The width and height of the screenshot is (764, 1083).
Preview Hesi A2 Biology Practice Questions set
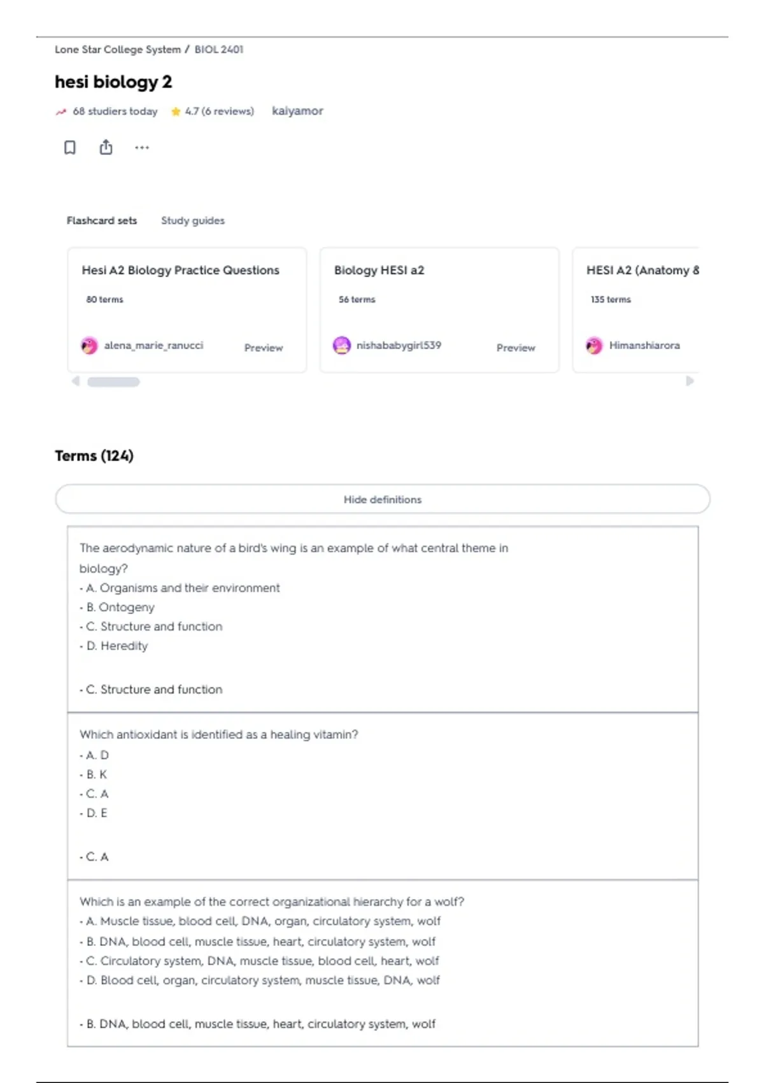[264, 348]
